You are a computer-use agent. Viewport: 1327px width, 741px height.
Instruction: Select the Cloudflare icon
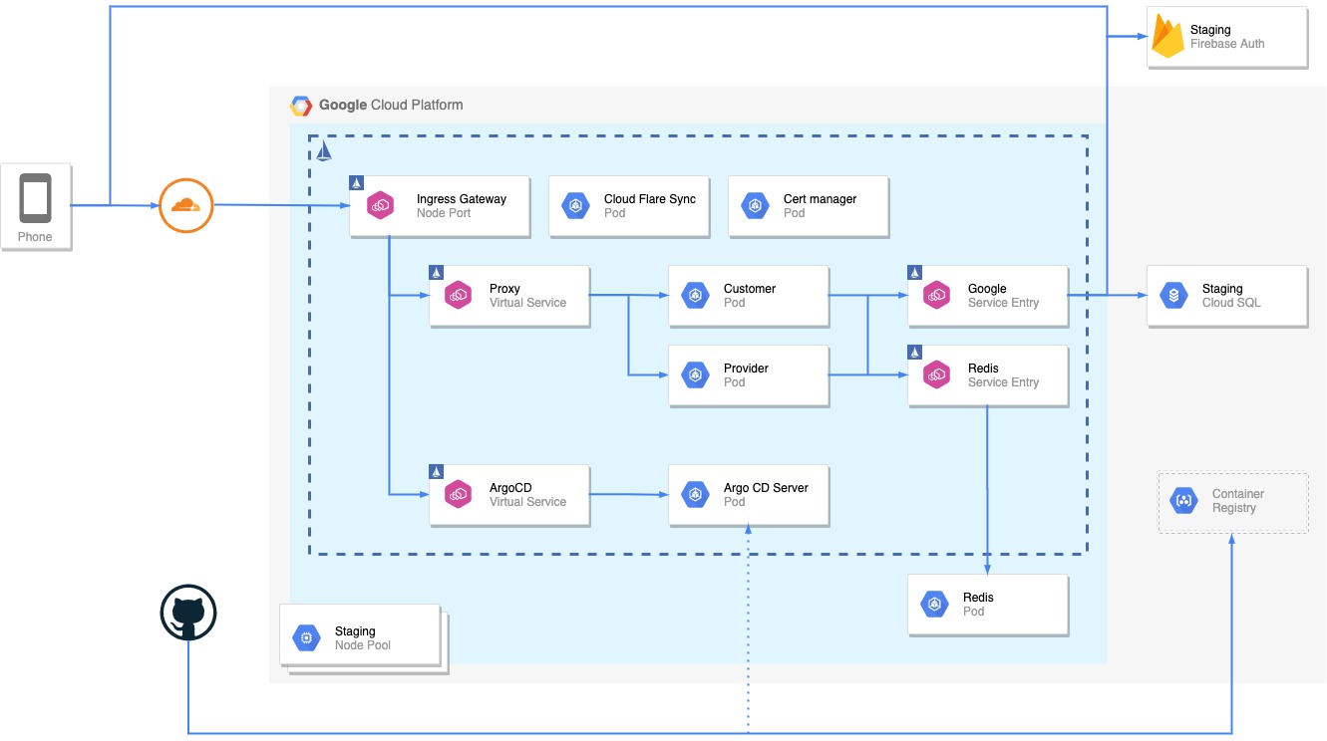185,205
